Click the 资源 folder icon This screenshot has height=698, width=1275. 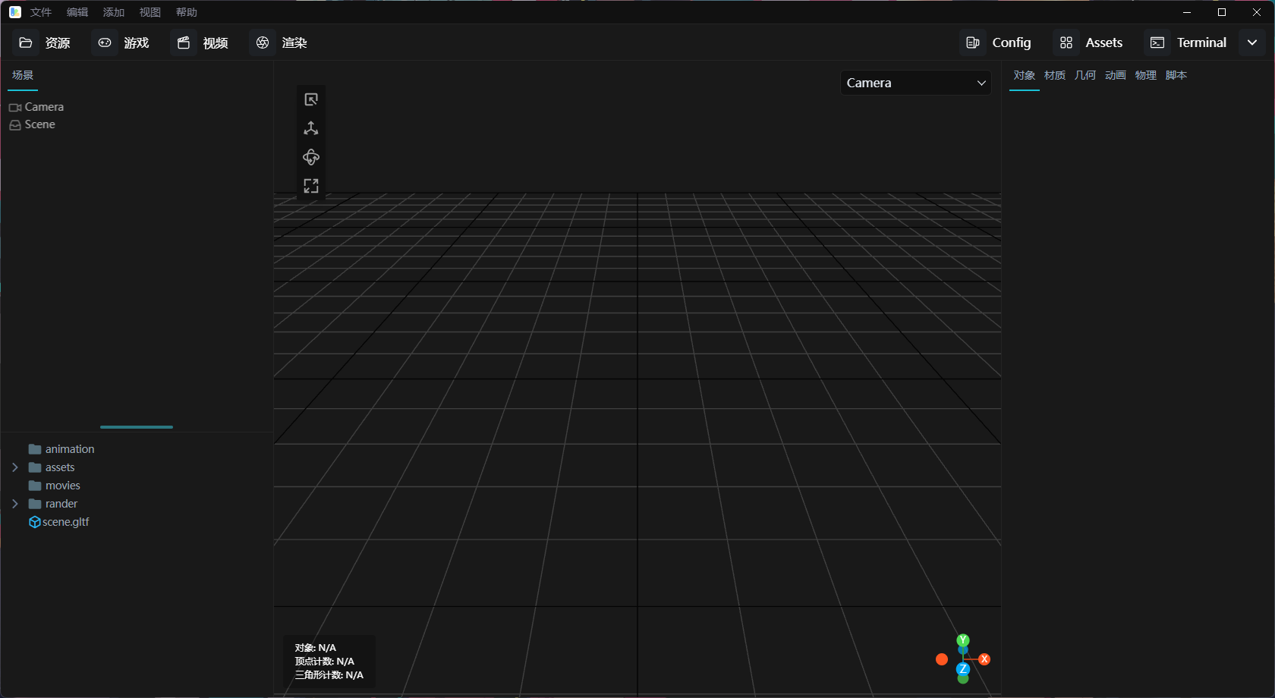[26, 42]
